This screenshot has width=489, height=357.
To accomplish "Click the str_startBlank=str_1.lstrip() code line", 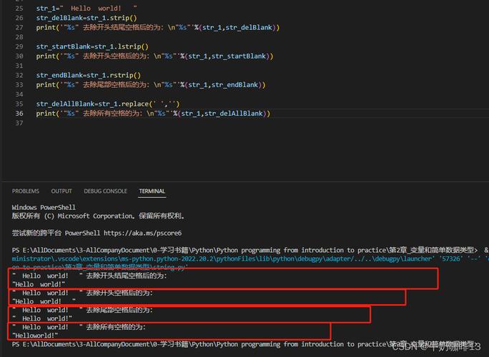I will pyautogui.click(x=92, y=46).
